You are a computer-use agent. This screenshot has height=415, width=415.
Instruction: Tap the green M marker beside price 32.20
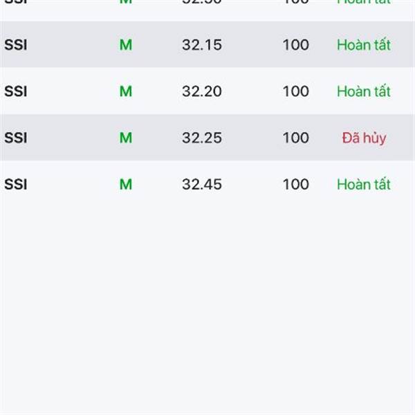click(125, 91)
